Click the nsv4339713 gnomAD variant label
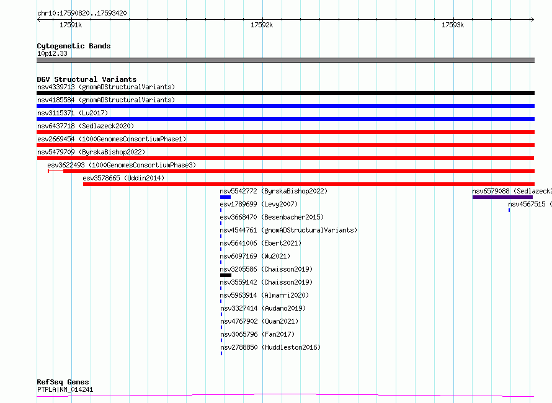Screen dimensions: 552x403 pyautogui.click(x=106, y=87)
